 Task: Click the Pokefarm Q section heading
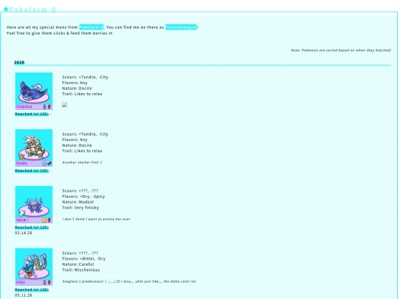pyautogui.click(x=32, y=10)
